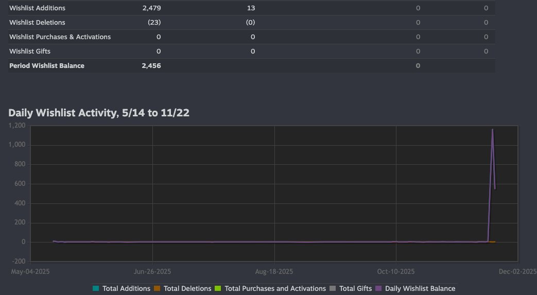Select the Wishlist Additions row label
The image size is (537, 295).
[38, 8]
